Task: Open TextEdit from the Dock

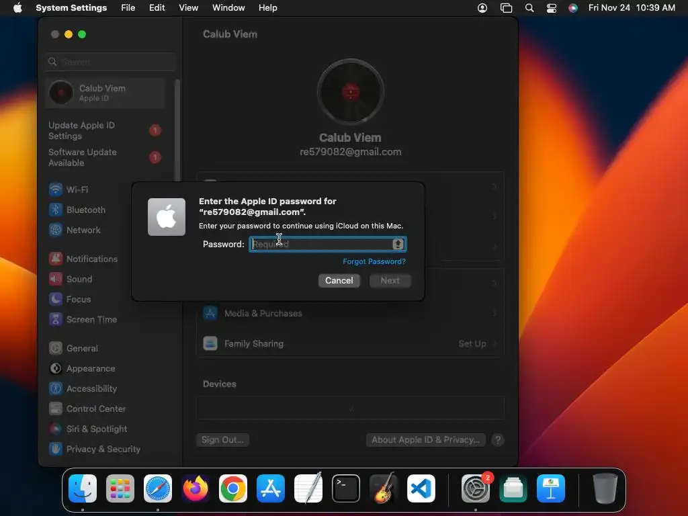Action: pos(308,488)
